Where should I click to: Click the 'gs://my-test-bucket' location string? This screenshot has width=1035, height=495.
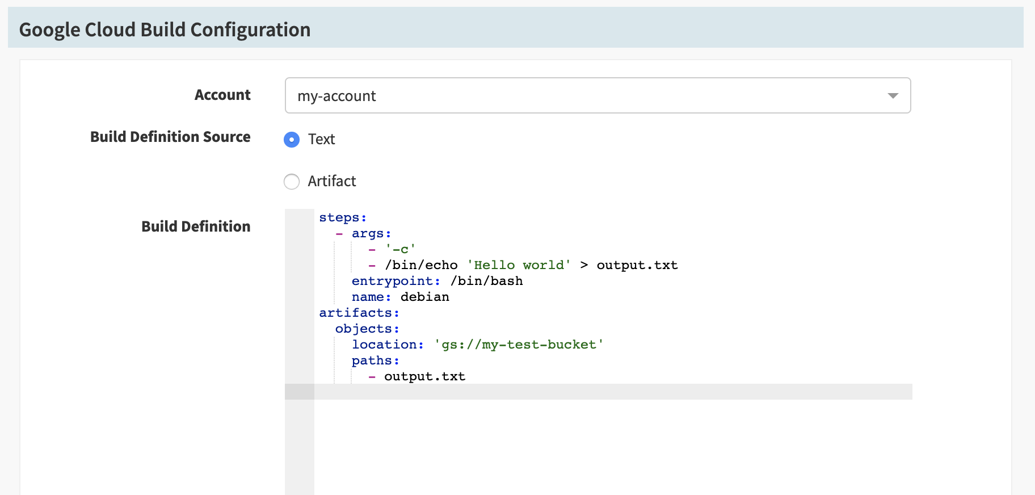[x=519, y=345]
